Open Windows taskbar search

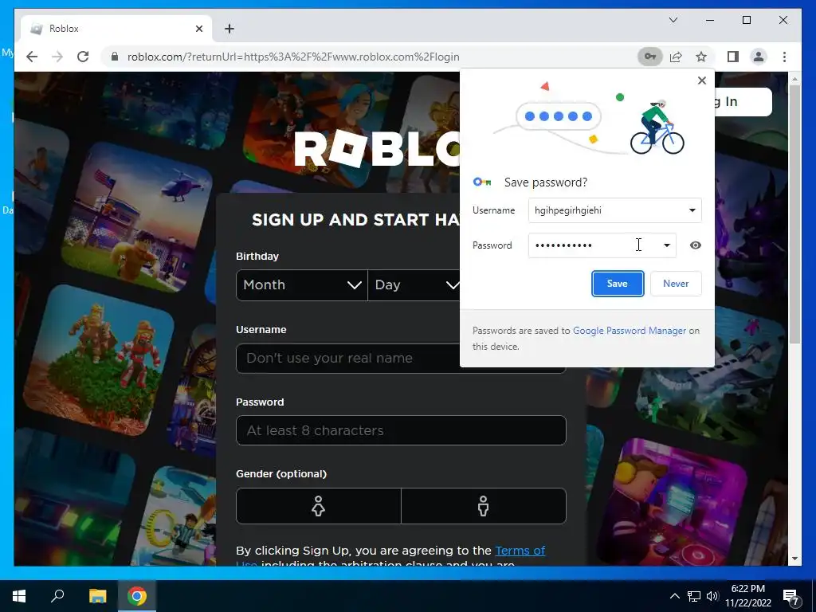click(57, 596)
